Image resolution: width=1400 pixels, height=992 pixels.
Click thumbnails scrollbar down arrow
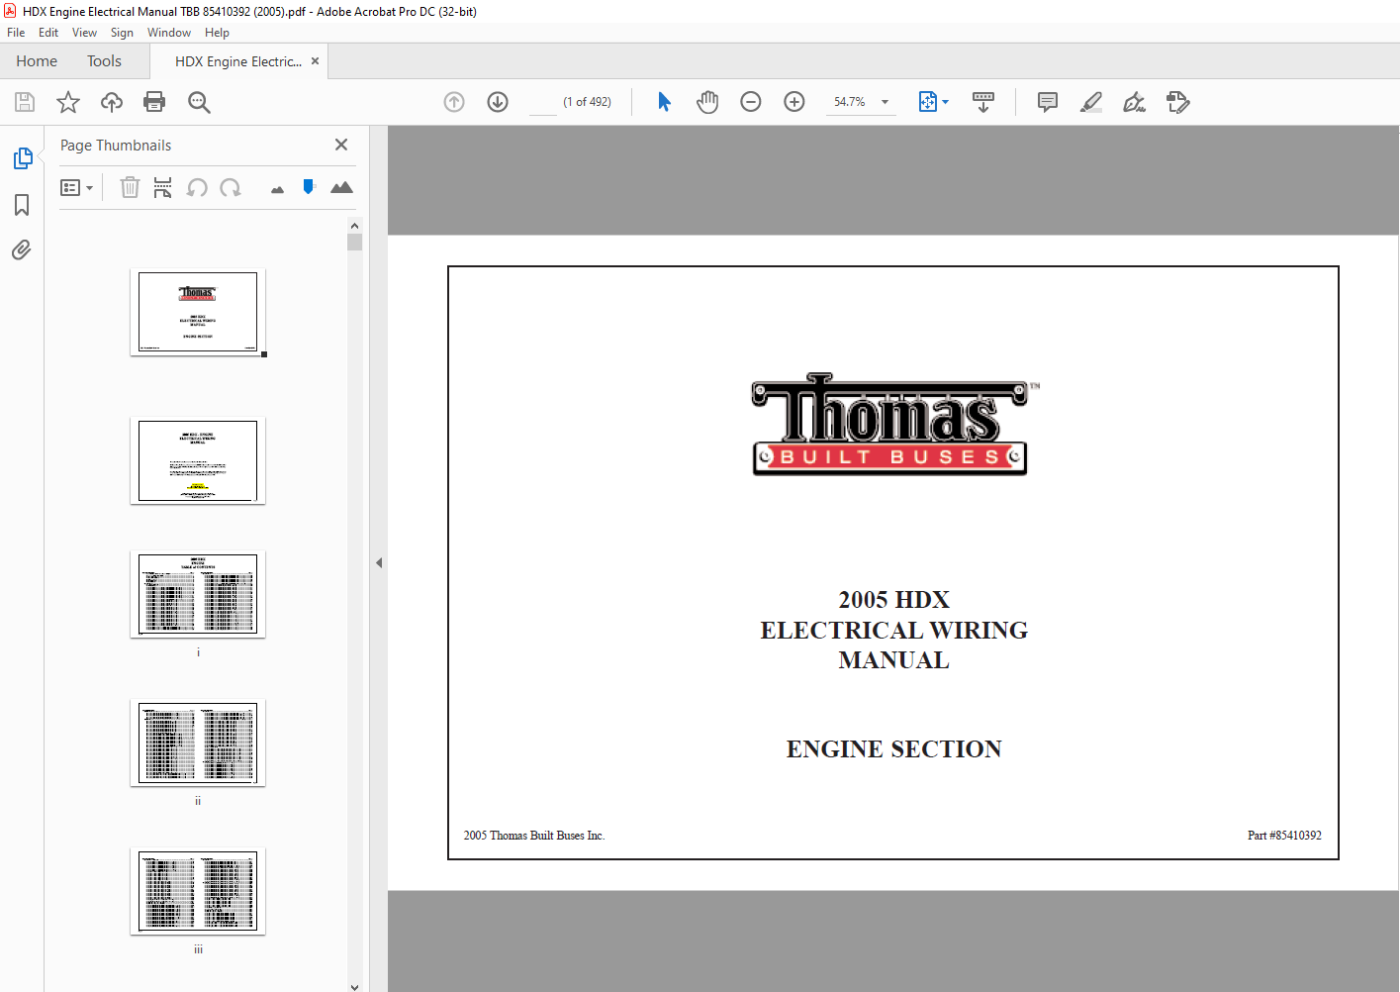coord(354,986)
